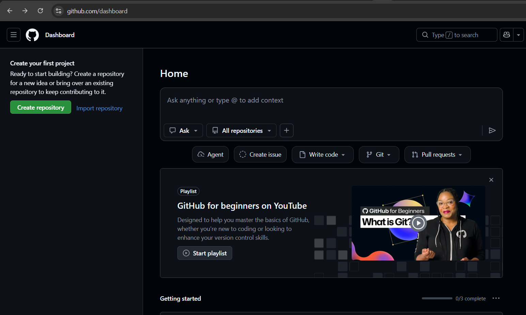This screenshot has height=315, width=526.
Task: Add context with the plus button
Action: coord(287,130)
